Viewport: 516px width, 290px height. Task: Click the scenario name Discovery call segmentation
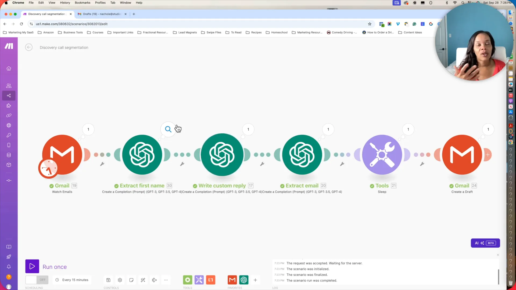(x=64, y=47)
